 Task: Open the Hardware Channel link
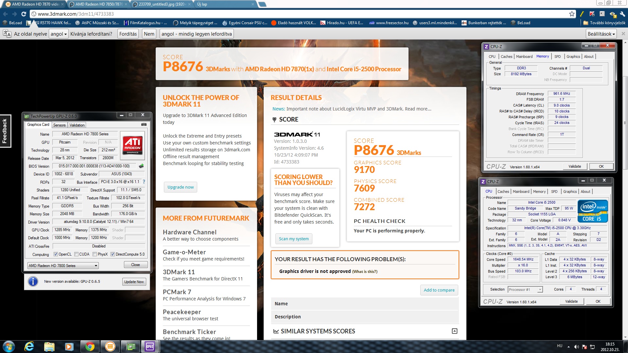190,232
